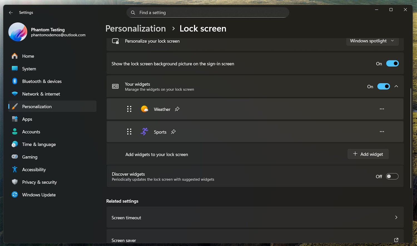Disable showing lock screen background on sign-in
The image size is (417, 246).
[x=392, y=63]
